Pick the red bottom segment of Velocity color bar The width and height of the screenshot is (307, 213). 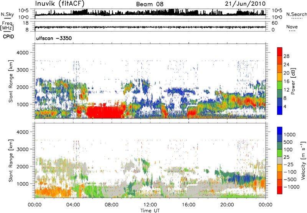280,190
